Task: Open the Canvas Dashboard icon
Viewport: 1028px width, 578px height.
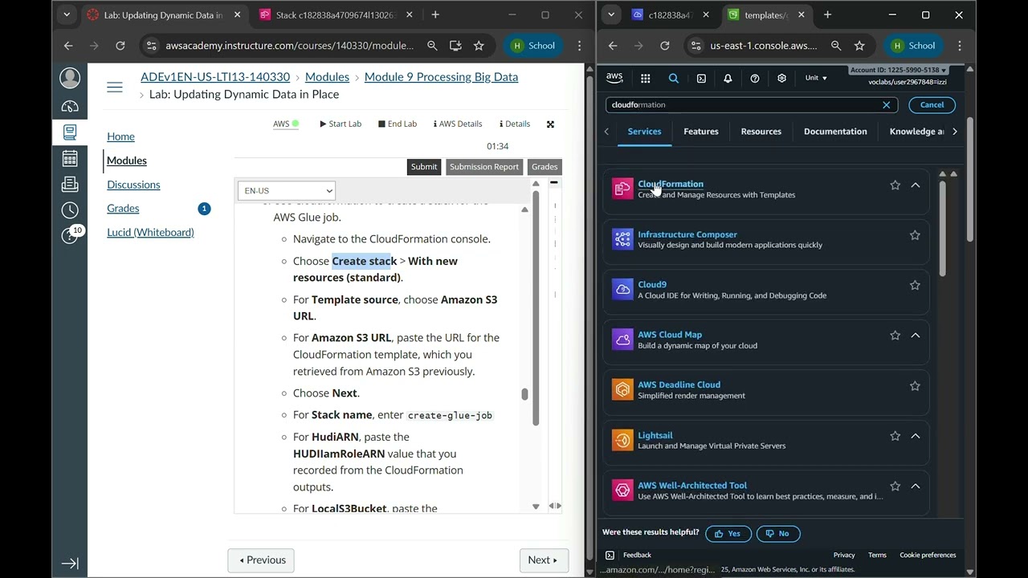Action: pos(70,106)
